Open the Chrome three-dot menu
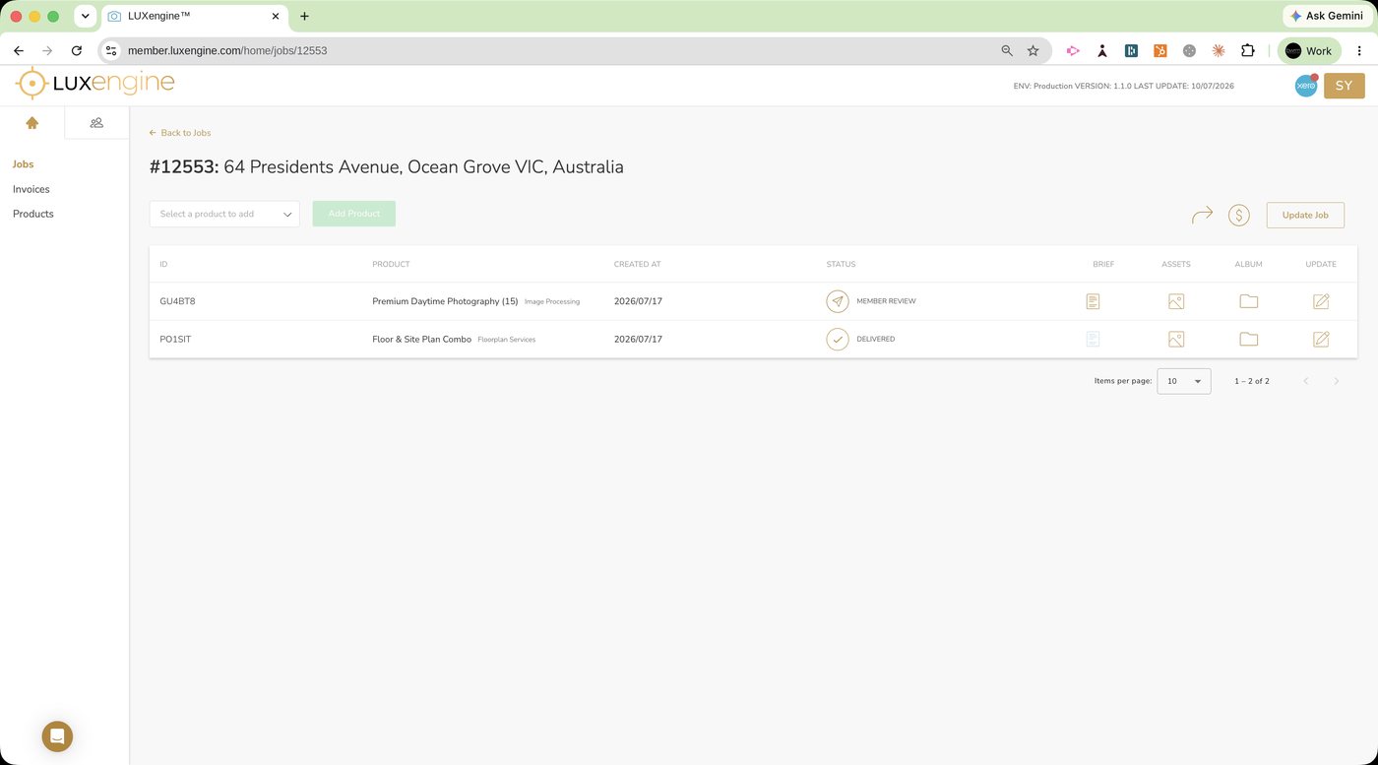The height and width of the screenshot is (765, 1378). [1359, 50]
